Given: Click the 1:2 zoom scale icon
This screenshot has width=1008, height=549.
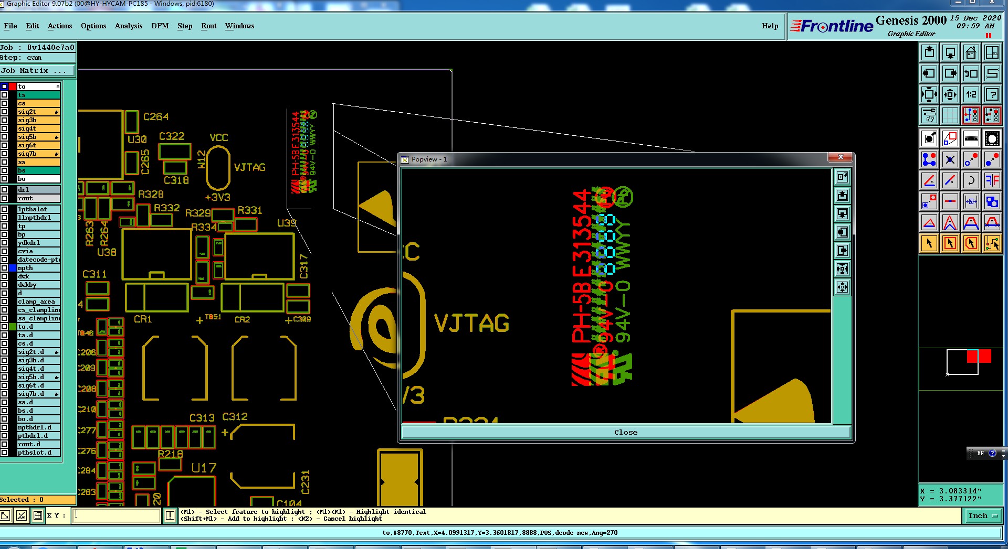Looking at the screenshot, I should point(971,94).
